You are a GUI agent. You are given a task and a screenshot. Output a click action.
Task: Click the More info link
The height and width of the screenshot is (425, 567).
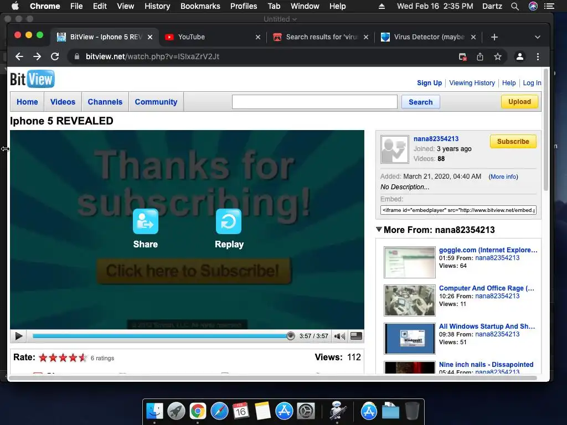503,177
